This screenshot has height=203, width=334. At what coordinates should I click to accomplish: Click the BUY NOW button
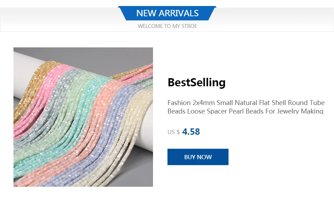pos(198,157)
